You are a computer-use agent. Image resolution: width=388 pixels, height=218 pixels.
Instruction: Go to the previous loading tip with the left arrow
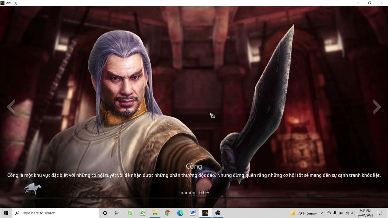click(11, 107)
